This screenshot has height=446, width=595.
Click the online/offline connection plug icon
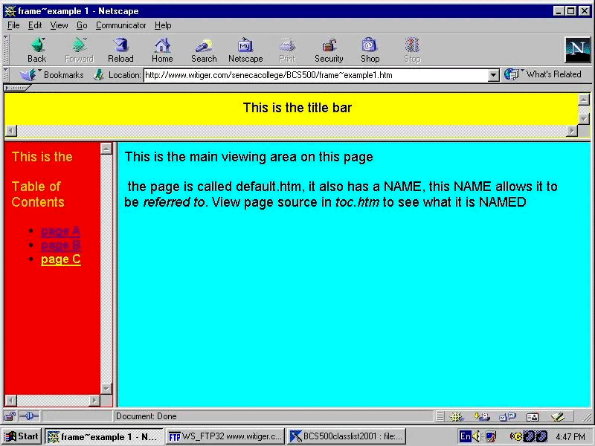[28, 416]
